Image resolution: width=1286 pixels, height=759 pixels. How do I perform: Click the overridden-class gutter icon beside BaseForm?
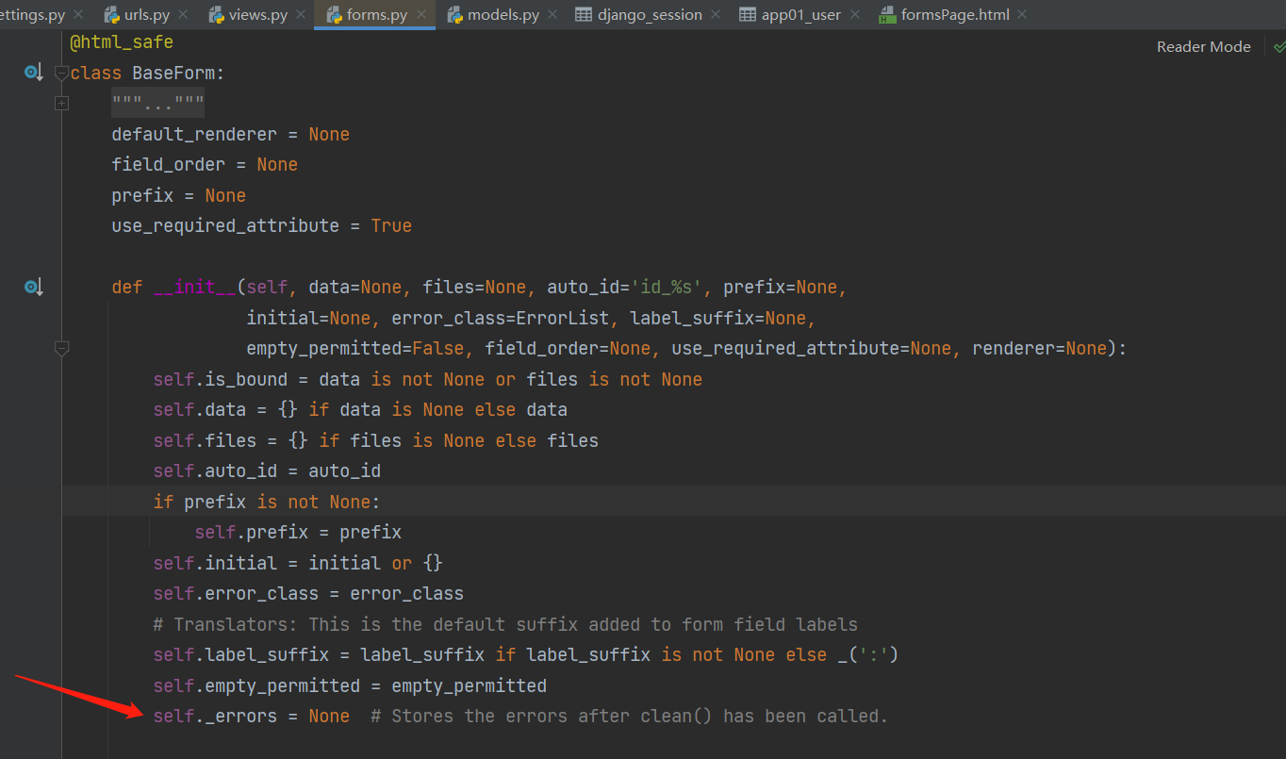[34, 72]
